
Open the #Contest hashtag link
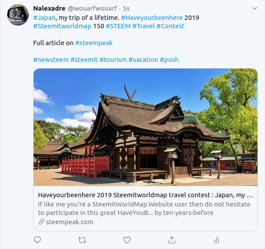tap(170, 26)
